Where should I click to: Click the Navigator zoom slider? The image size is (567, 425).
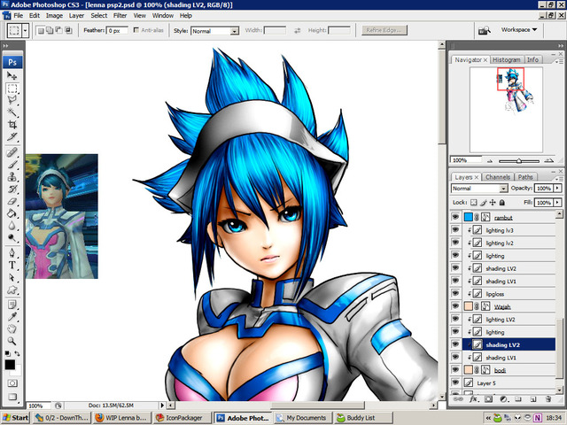click(x=519, y=161)
